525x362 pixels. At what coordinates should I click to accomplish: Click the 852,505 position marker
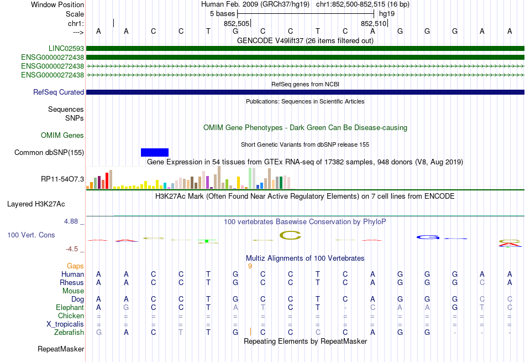(x=237, y=23)
